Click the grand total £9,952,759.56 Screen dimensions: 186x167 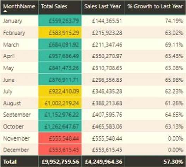pyautogui.click(x=60, y=162)
